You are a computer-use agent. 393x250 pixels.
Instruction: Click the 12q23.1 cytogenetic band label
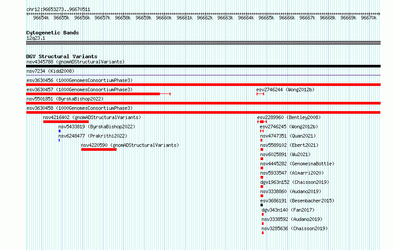click(x=36, y=38)
